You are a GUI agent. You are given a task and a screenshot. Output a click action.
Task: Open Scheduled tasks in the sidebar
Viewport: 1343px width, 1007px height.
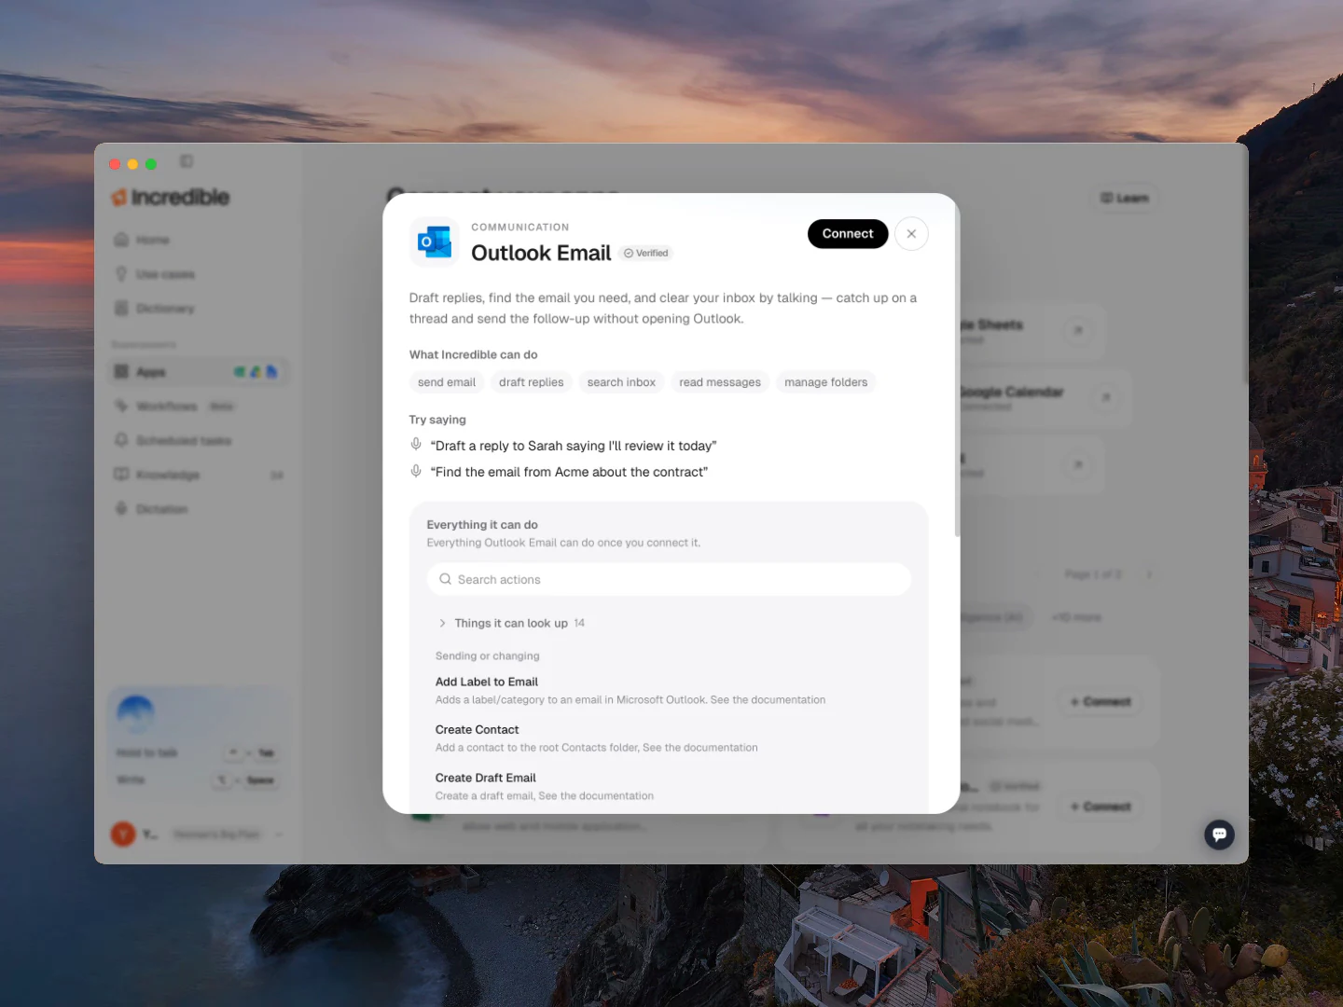199,440
